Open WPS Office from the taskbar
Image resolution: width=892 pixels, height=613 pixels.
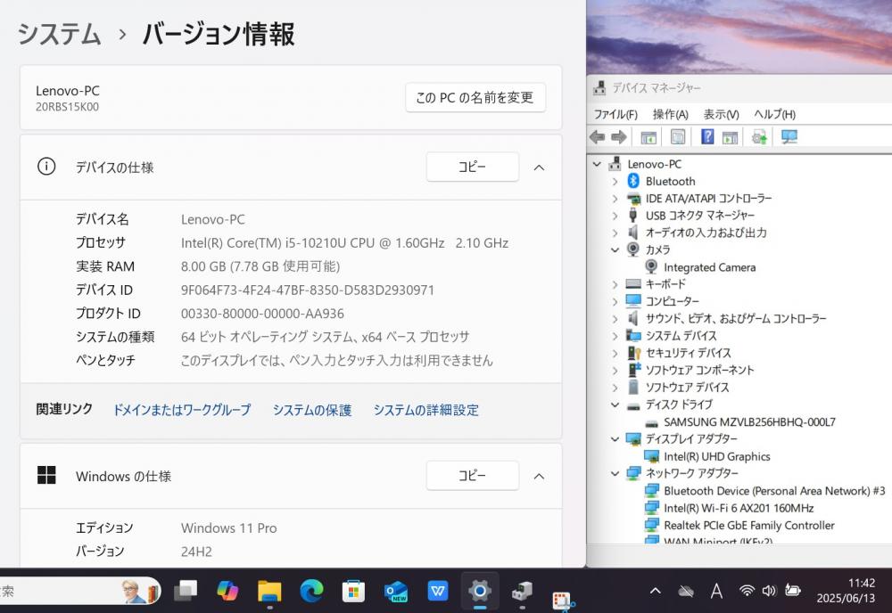pos(437,592)
